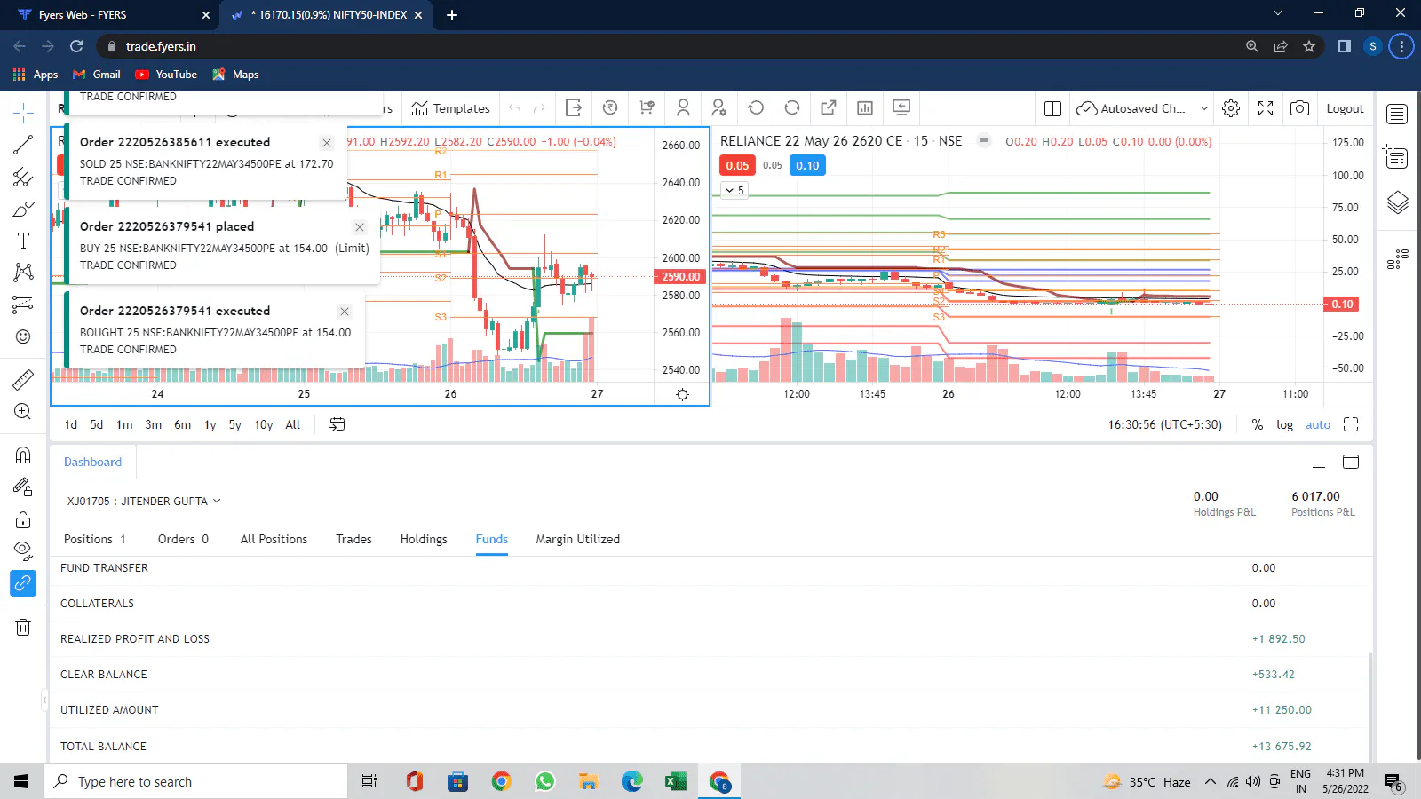Screen dimensions: 1421x799
Task: Dismiss the Order 2220526385611 executed notification
Action: (327, 143)
